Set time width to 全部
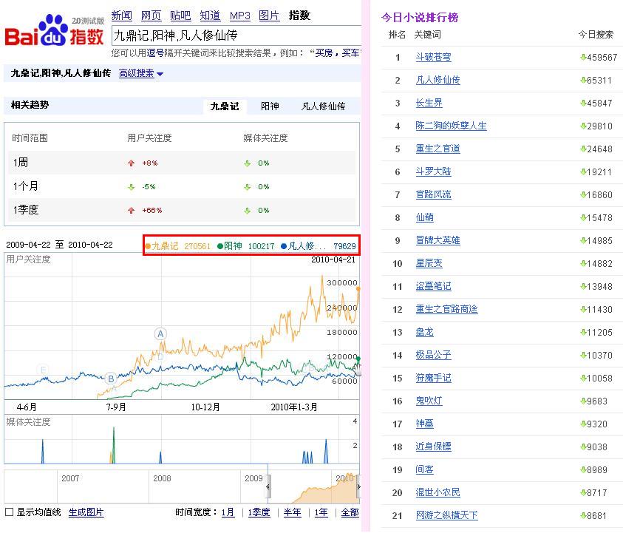 350,512
